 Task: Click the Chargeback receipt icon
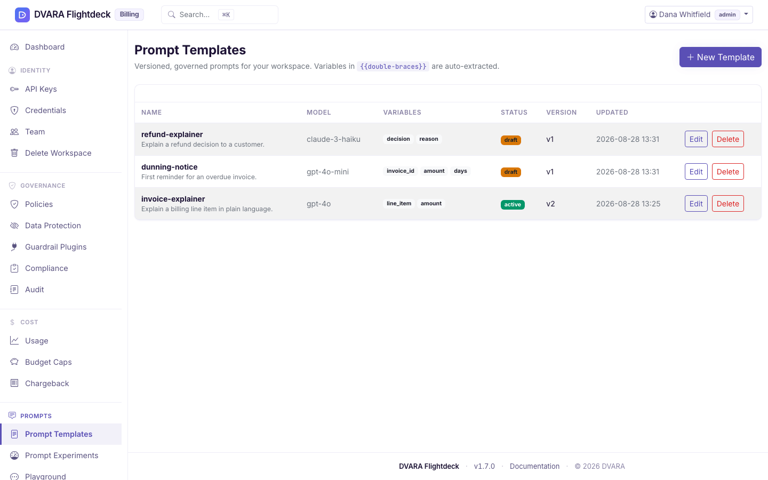tap(14, 383)
